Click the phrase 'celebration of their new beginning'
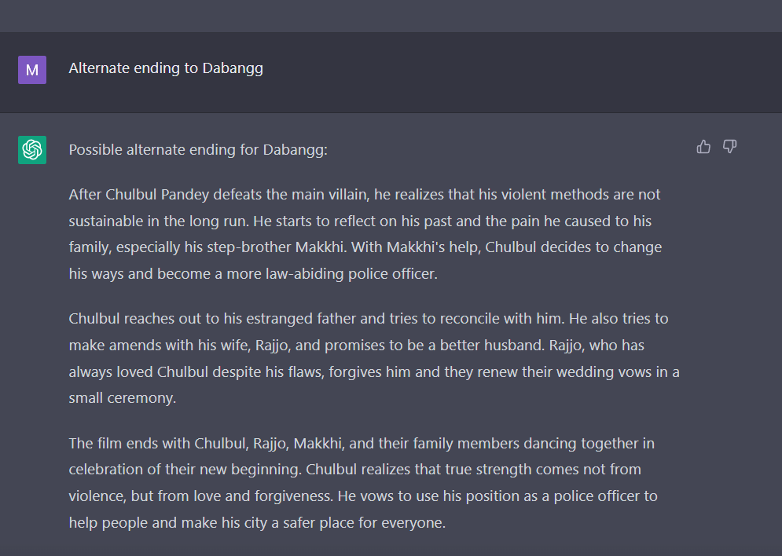This screenshot has width=782, height=556. [185, 470]
